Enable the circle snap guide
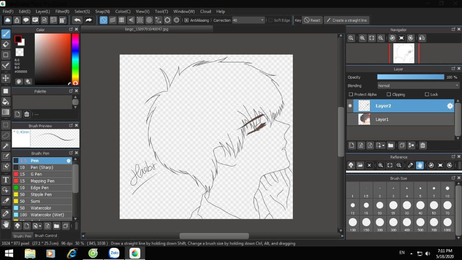 click(149, 20)
